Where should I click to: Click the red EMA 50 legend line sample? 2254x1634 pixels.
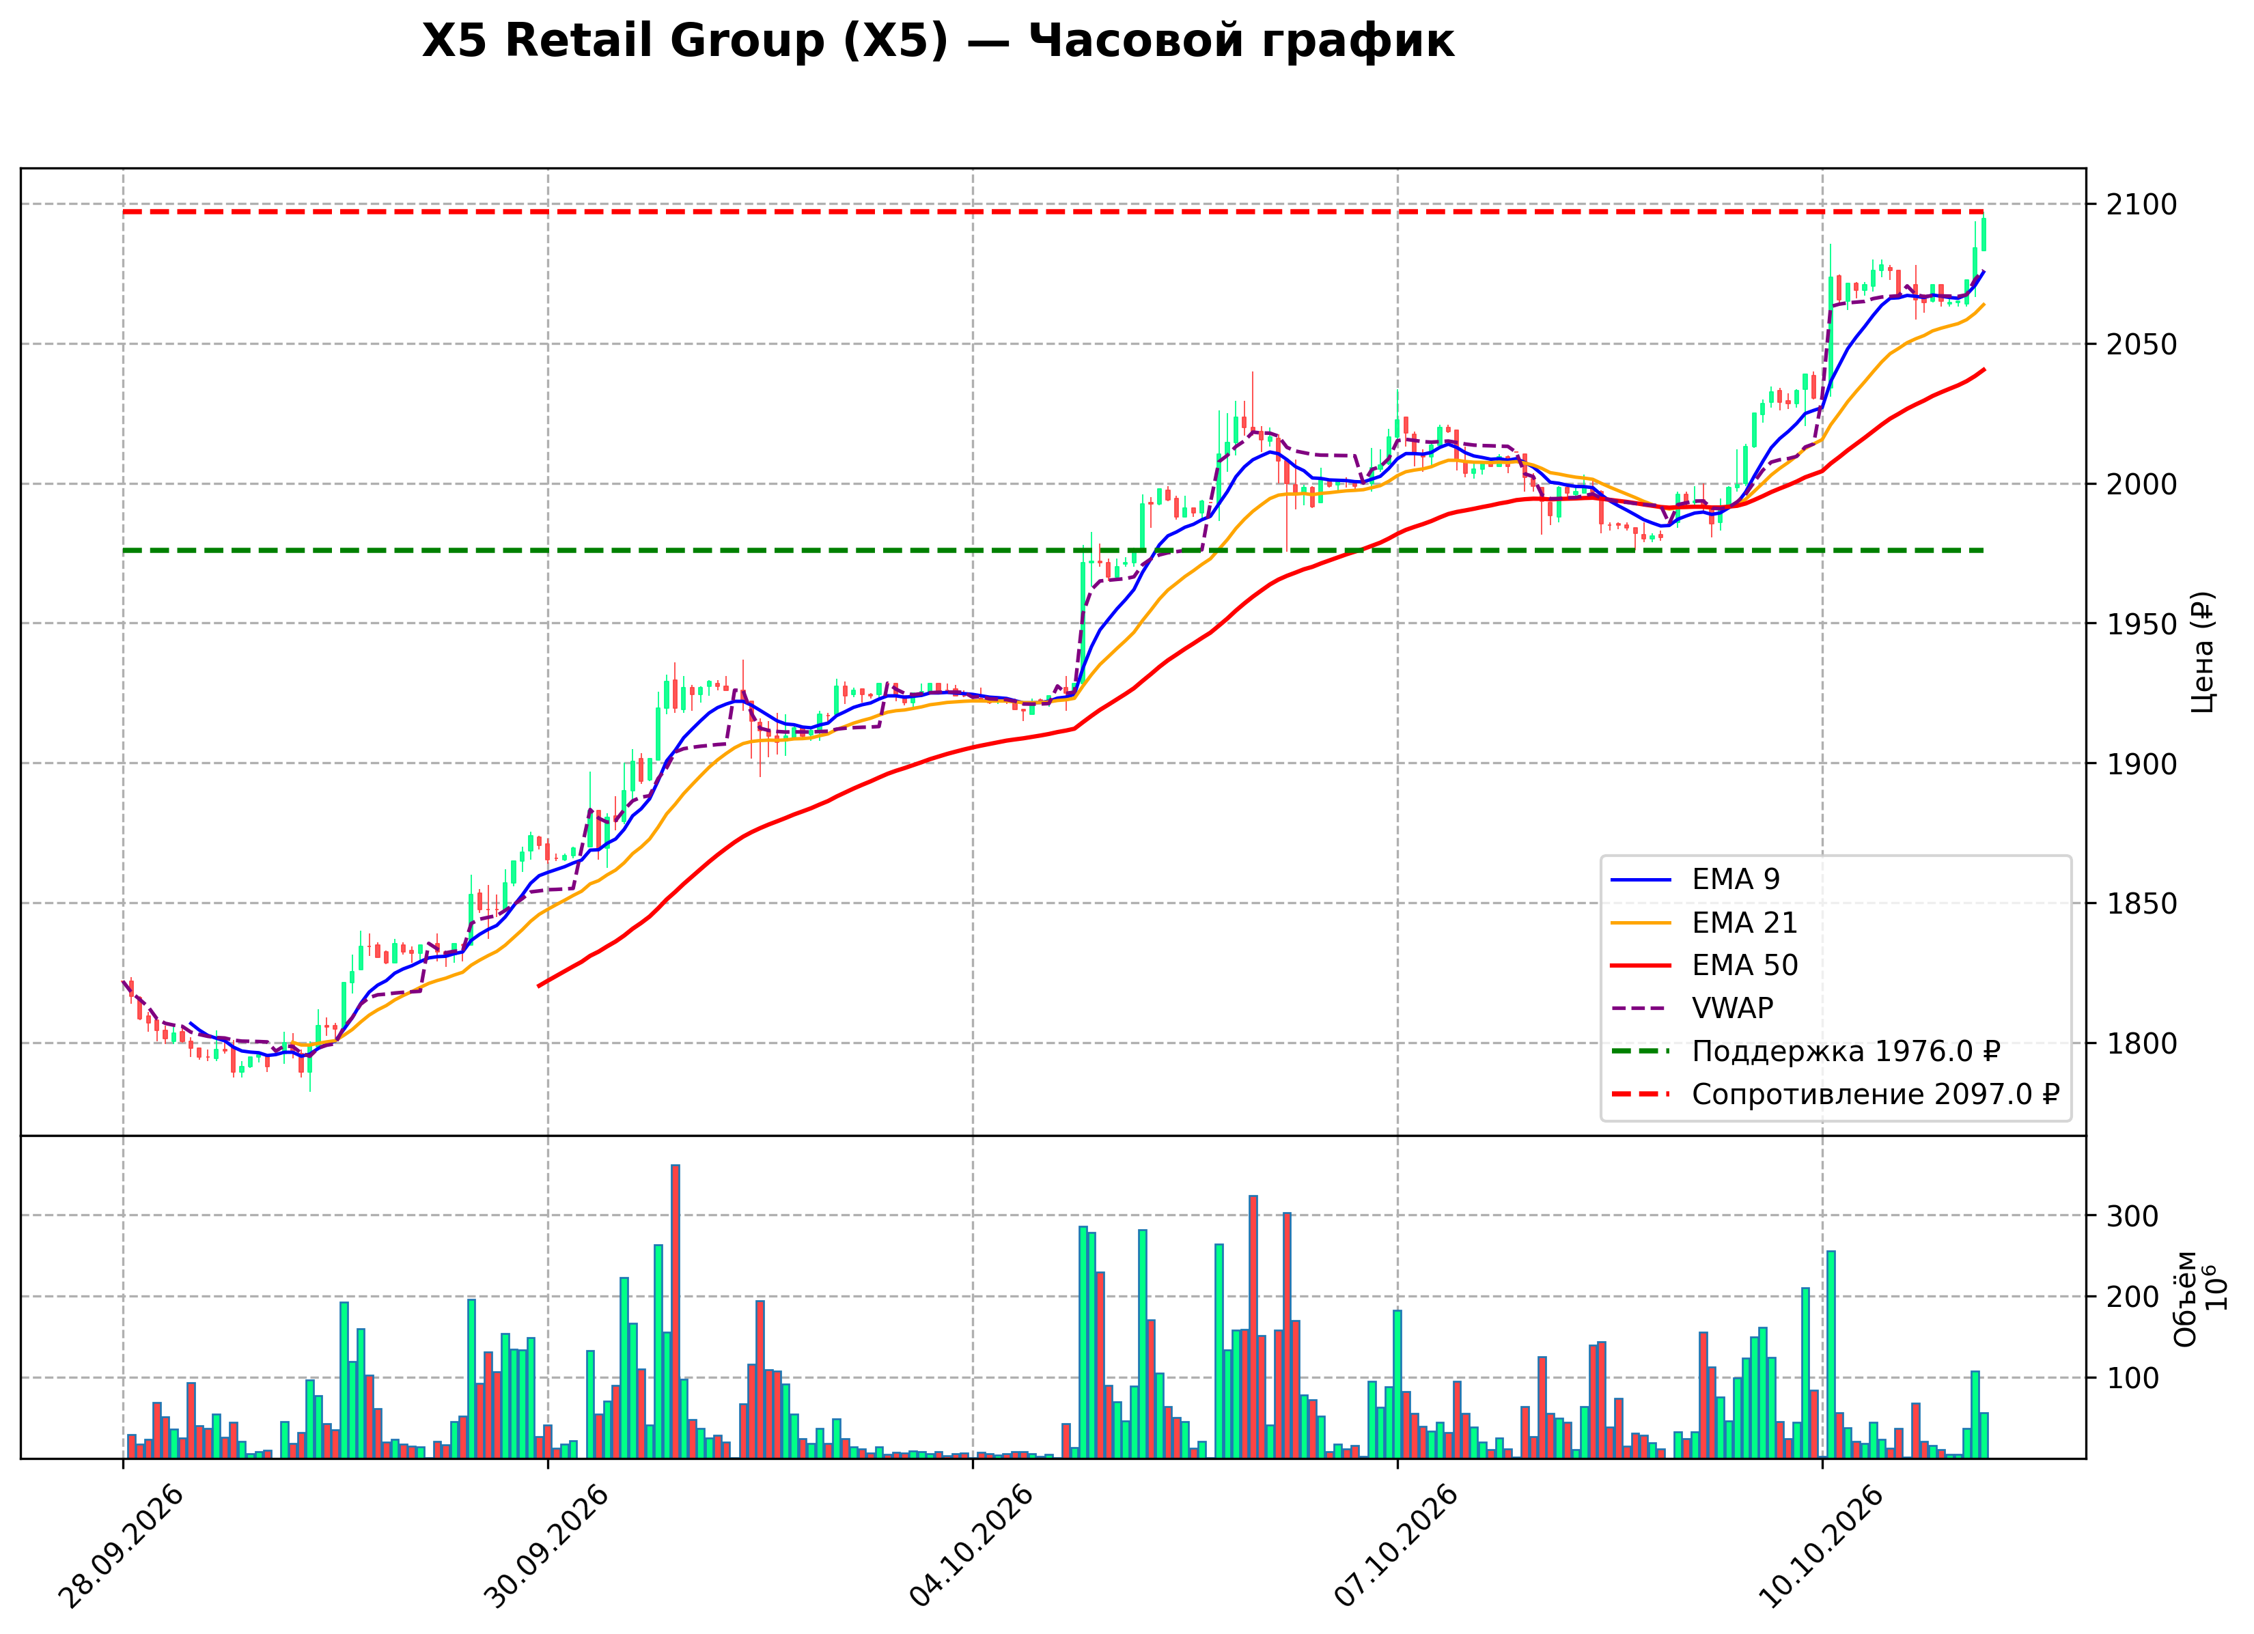click(x=1640, y=966)
